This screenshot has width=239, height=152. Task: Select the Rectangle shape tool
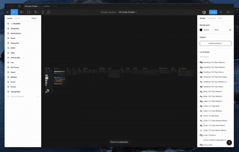(x=28, y=12)
